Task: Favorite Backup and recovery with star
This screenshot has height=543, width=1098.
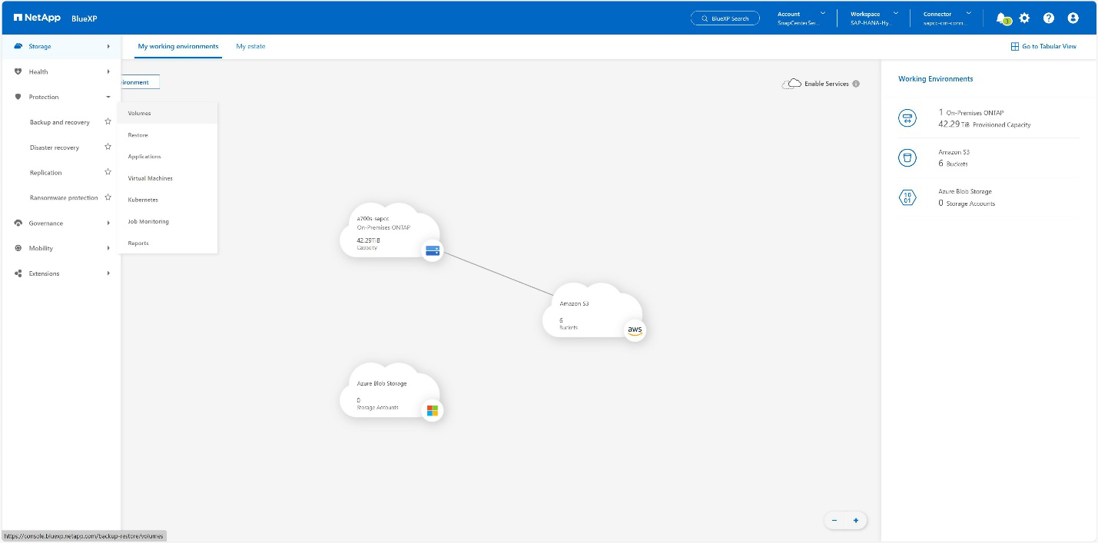Action: (x=108, y=121)
